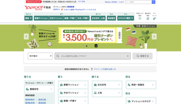The width and height of the screenshot is (181, 104).
Task: Open the 中古マンション card in 買う section
Action: coord(73,93)
